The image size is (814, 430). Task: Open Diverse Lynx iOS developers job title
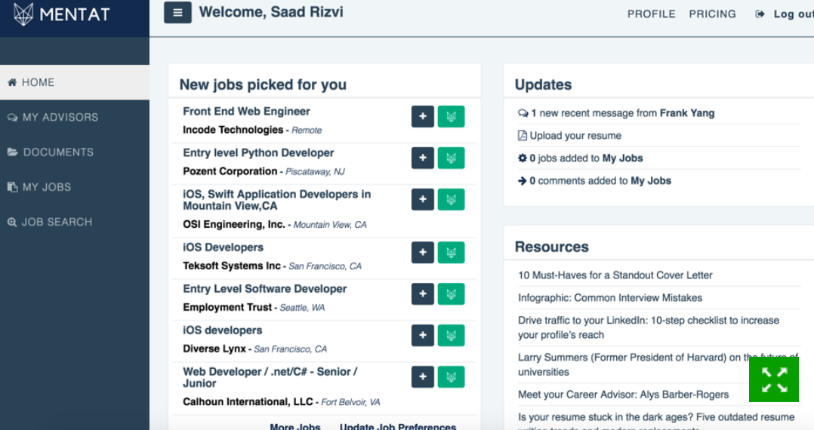click(222, 330)
